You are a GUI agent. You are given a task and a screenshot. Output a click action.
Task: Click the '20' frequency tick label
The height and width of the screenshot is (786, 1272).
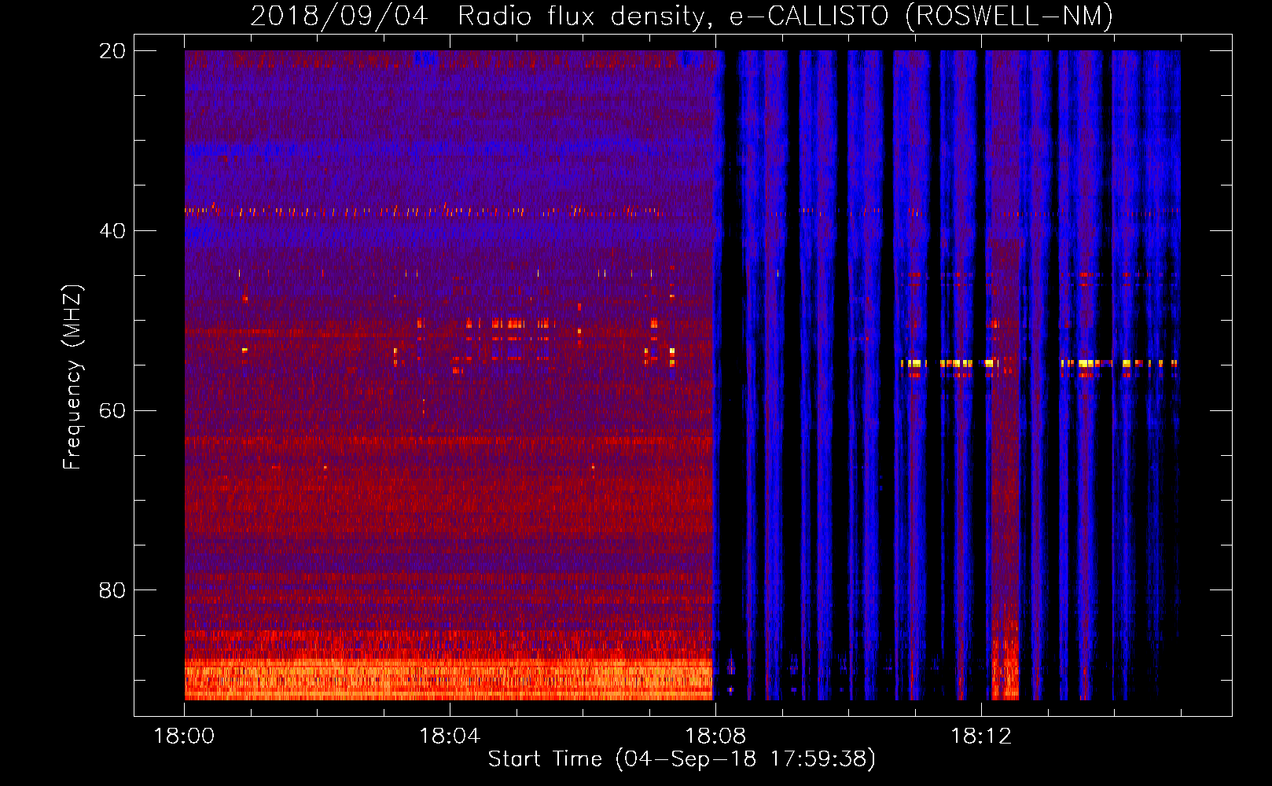tap(112, 51)
